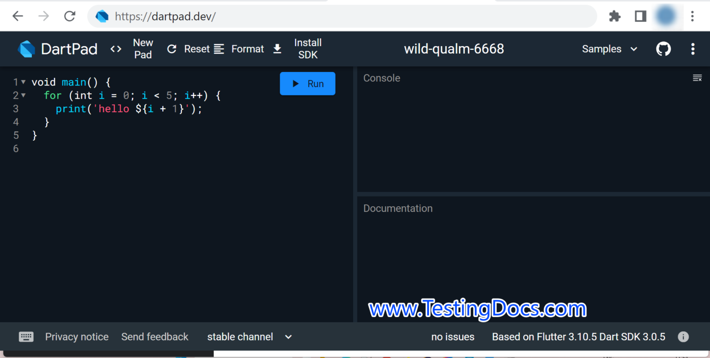Collapse the for loop fold arrow
Image resolution: width=710 pixels, height=358 pixels.
tap(23, 95)
